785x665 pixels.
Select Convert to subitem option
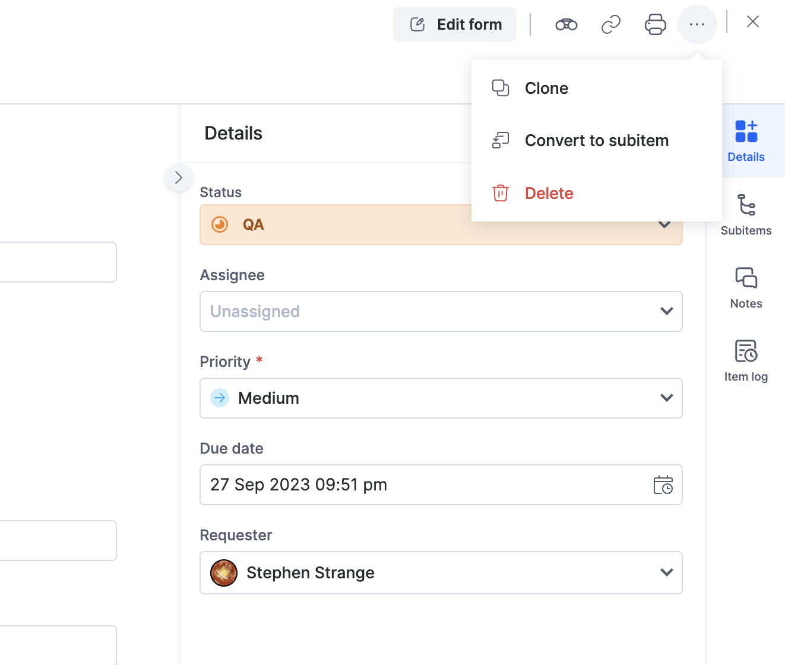pyautogui.click(x=597, y=141)
